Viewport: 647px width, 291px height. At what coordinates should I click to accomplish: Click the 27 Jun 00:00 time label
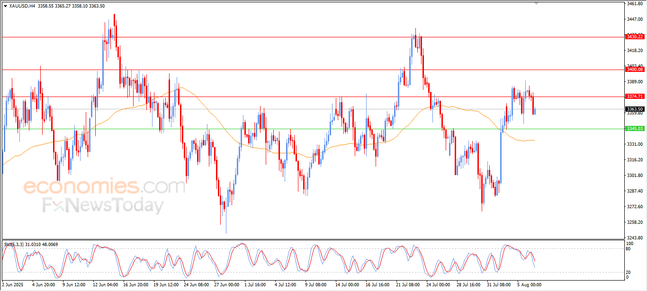tap(227, 285)
